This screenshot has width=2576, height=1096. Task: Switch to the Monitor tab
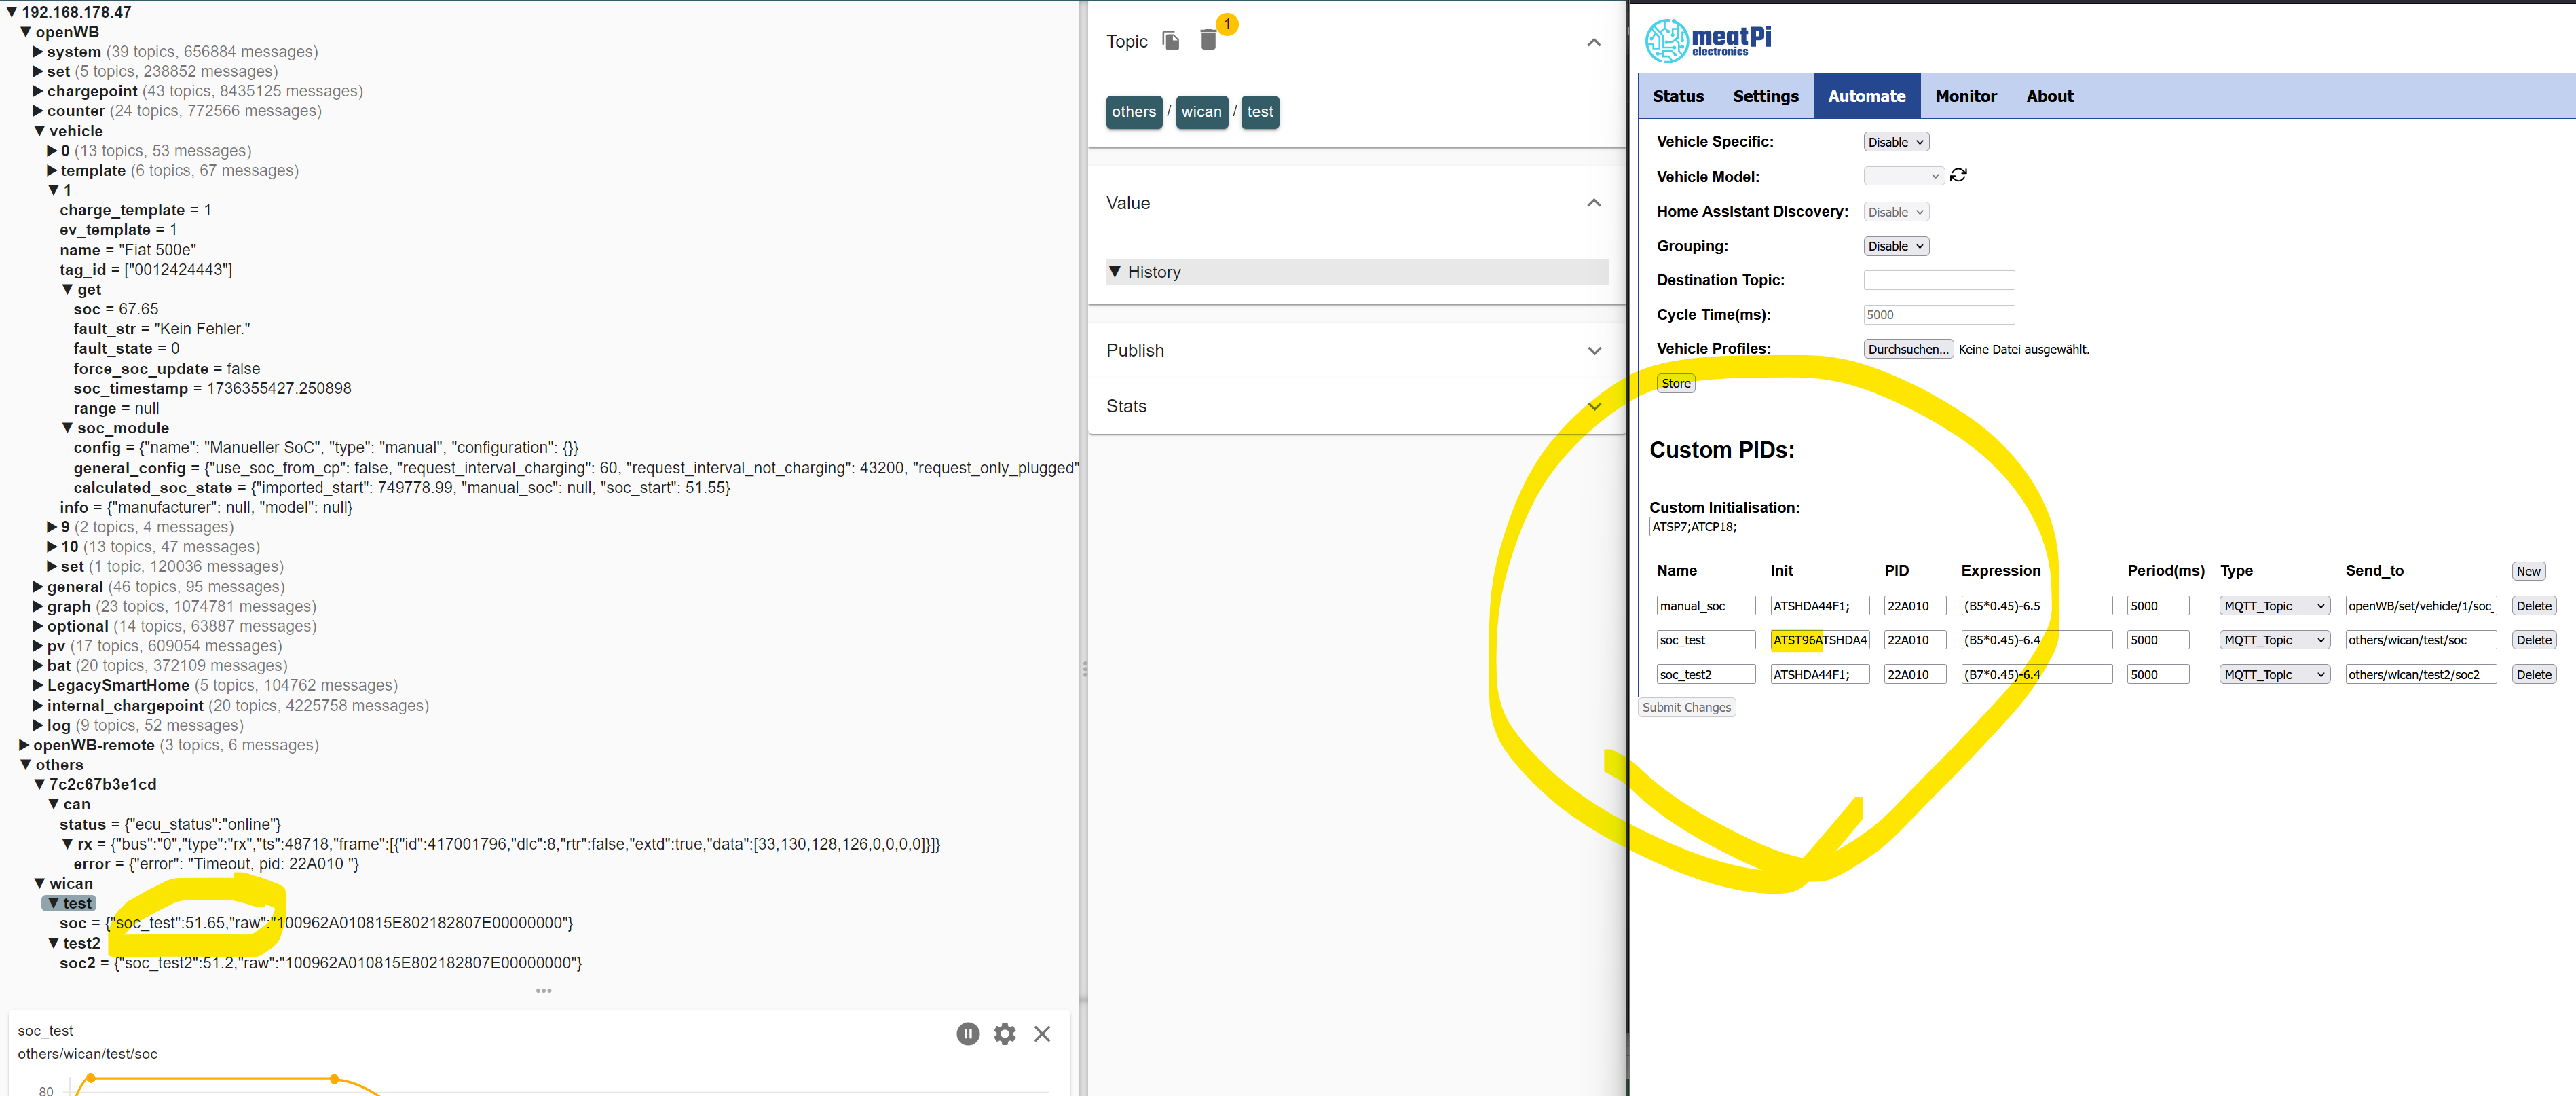point(1965,97)
